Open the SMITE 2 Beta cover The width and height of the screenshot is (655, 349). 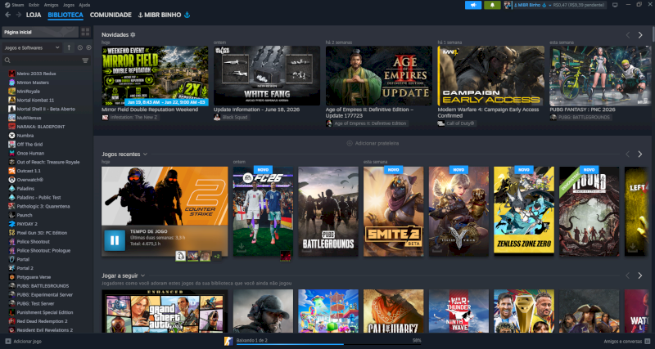(x=394, y=212)
